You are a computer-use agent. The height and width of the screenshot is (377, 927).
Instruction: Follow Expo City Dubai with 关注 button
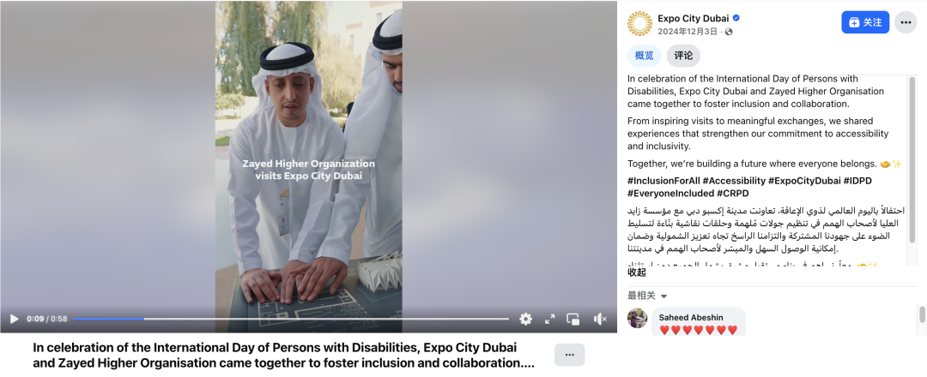tap(865, 22)
